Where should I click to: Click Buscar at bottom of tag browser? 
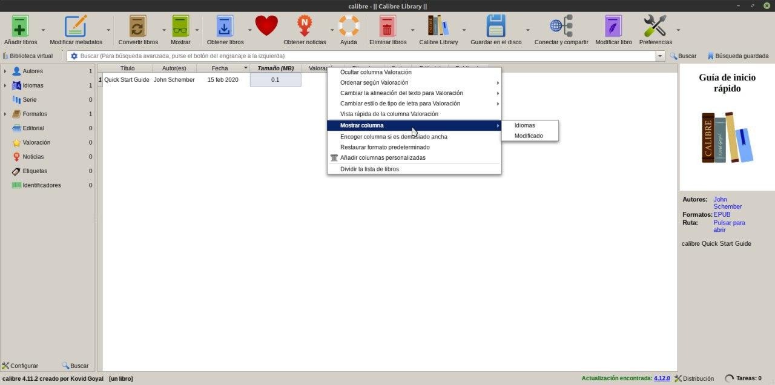[x=75, y=366]
